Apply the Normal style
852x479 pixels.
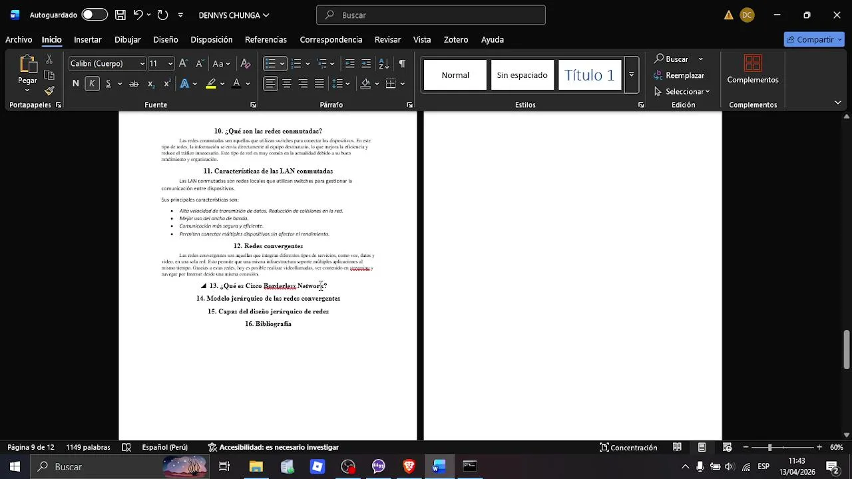point(455,75)
